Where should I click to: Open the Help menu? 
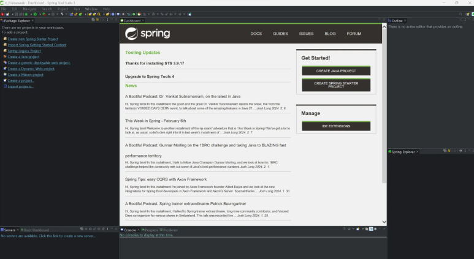[x=107, y=9]
